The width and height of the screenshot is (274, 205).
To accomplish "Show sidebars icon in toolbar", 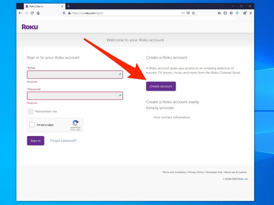I will [x=225, y=13].
